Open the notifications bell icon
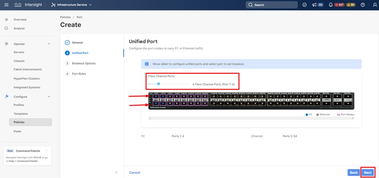Image resolution: width=379 pixels, height=178 pixels. [x=331, y=5]
